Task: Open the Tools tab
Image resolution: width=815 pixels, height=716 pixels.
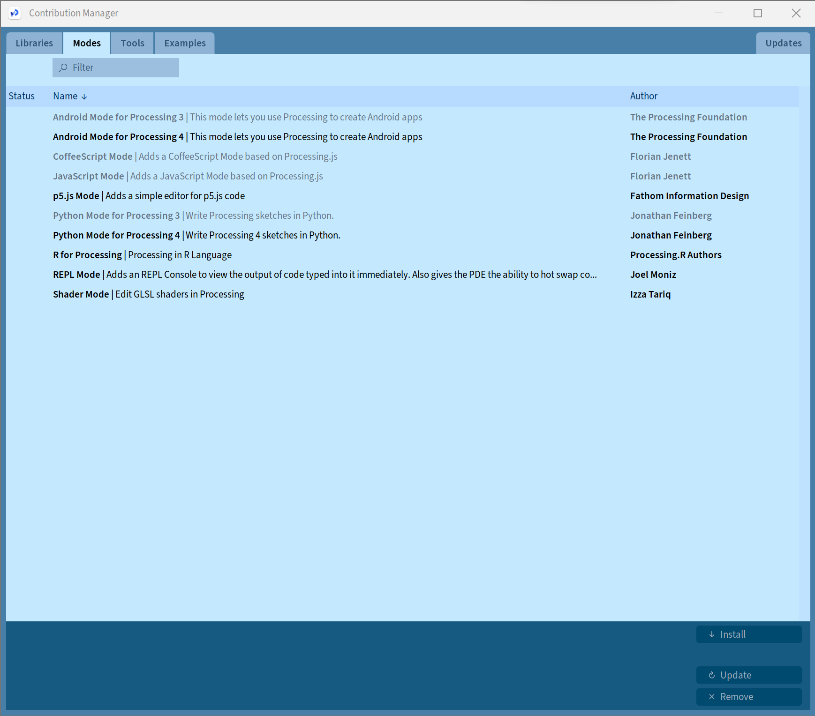Action: 132,43
